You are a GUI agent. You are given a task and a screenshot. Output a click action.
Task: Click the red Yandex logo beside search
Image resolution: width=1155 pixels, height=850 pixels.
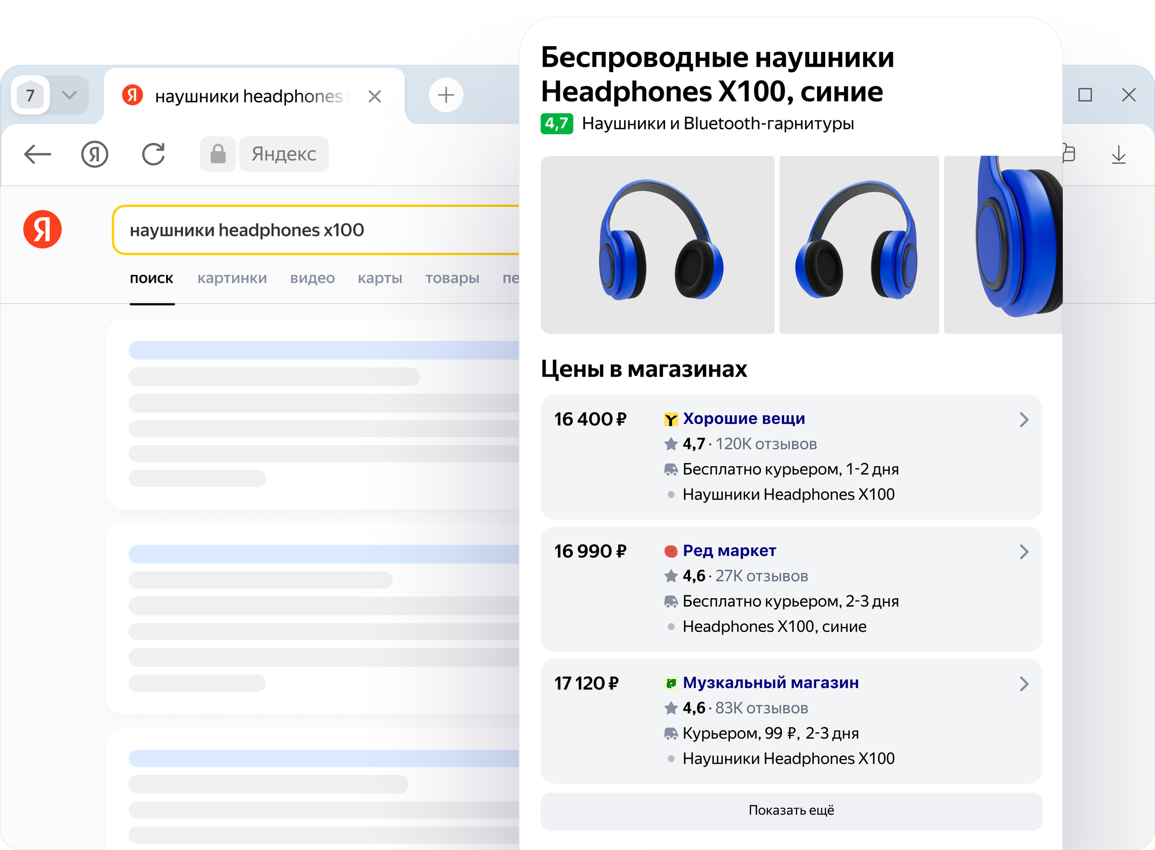click(x=42, y=230)
